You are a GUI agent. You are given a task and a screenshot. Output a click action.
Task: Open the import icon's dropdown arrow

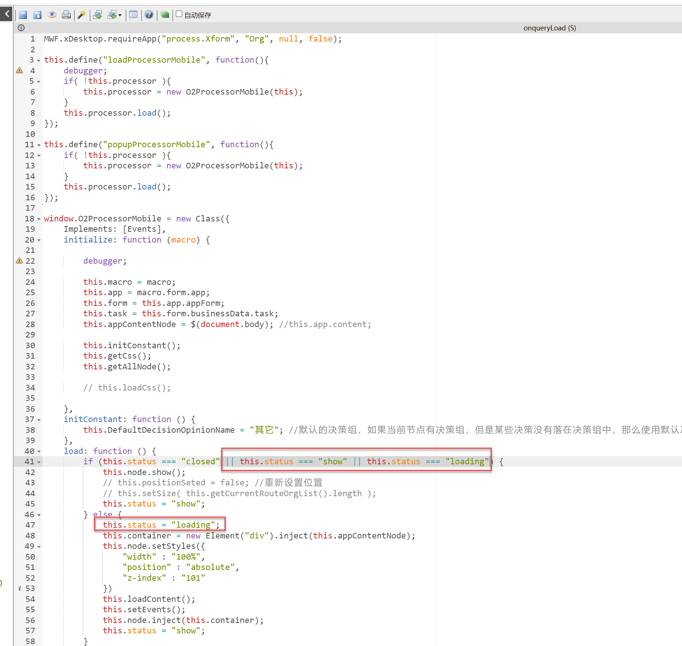(x=120, y=15)
